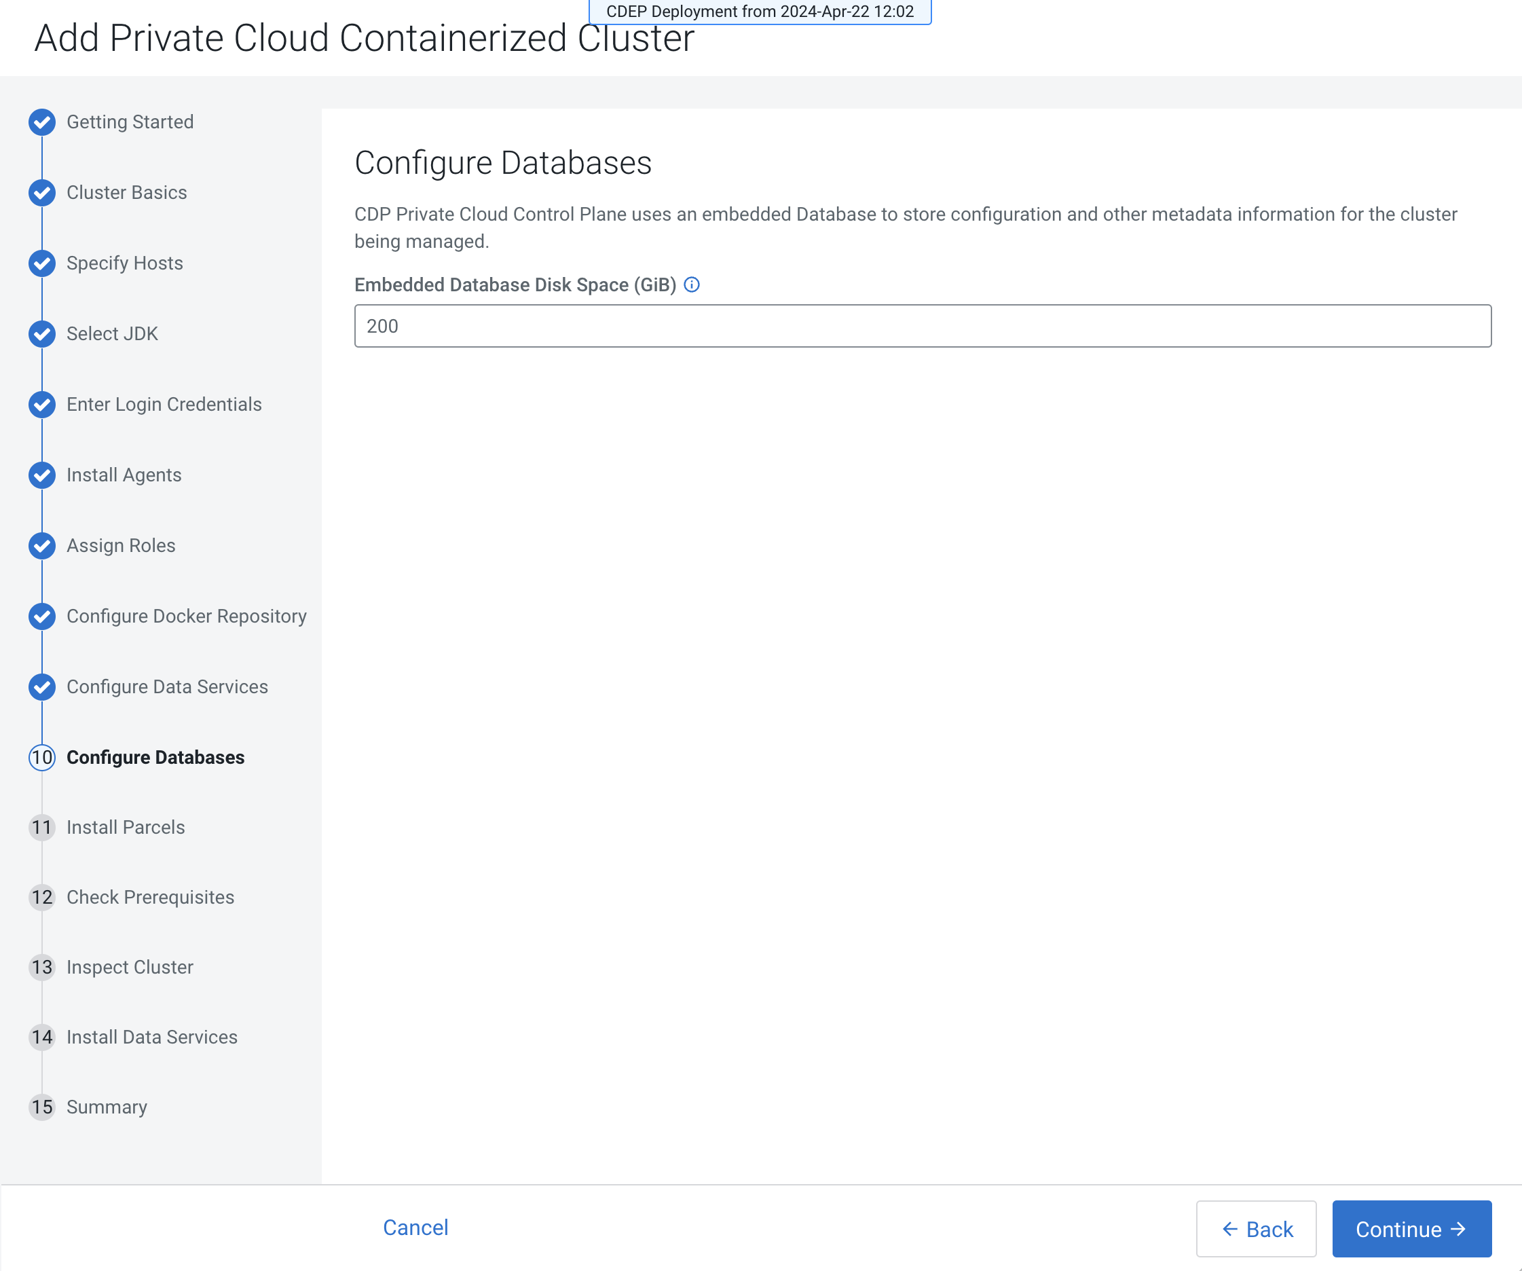Click the Enter Login Credentials checkmark icon
Image resolution: width=1522 pixels, height=1271 pixels.
pos(42,405)
